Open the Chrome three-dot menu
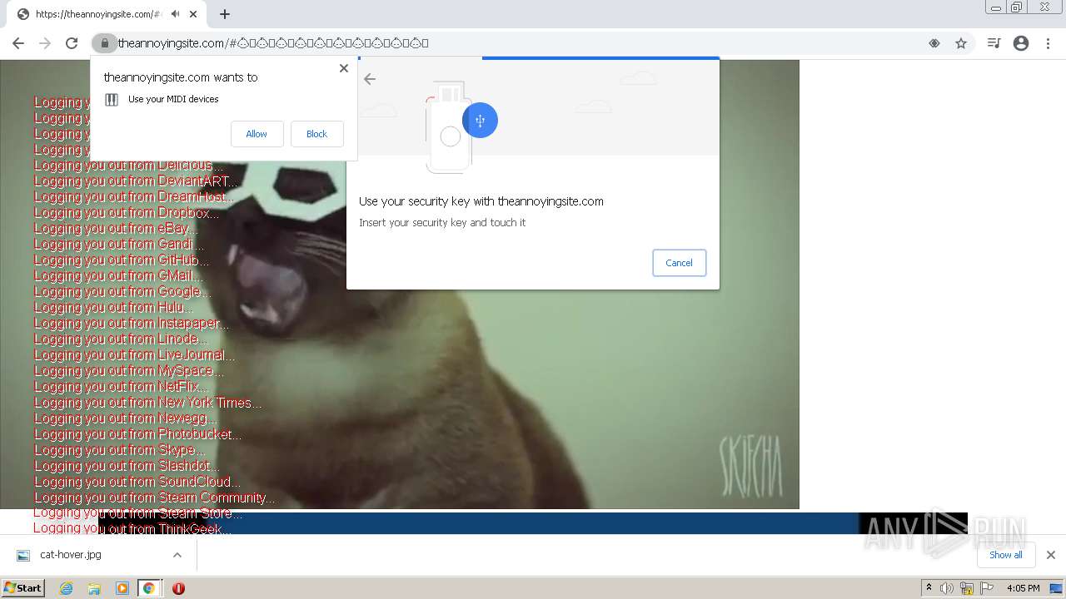1066x599 pixels. tap(1047, 43)
